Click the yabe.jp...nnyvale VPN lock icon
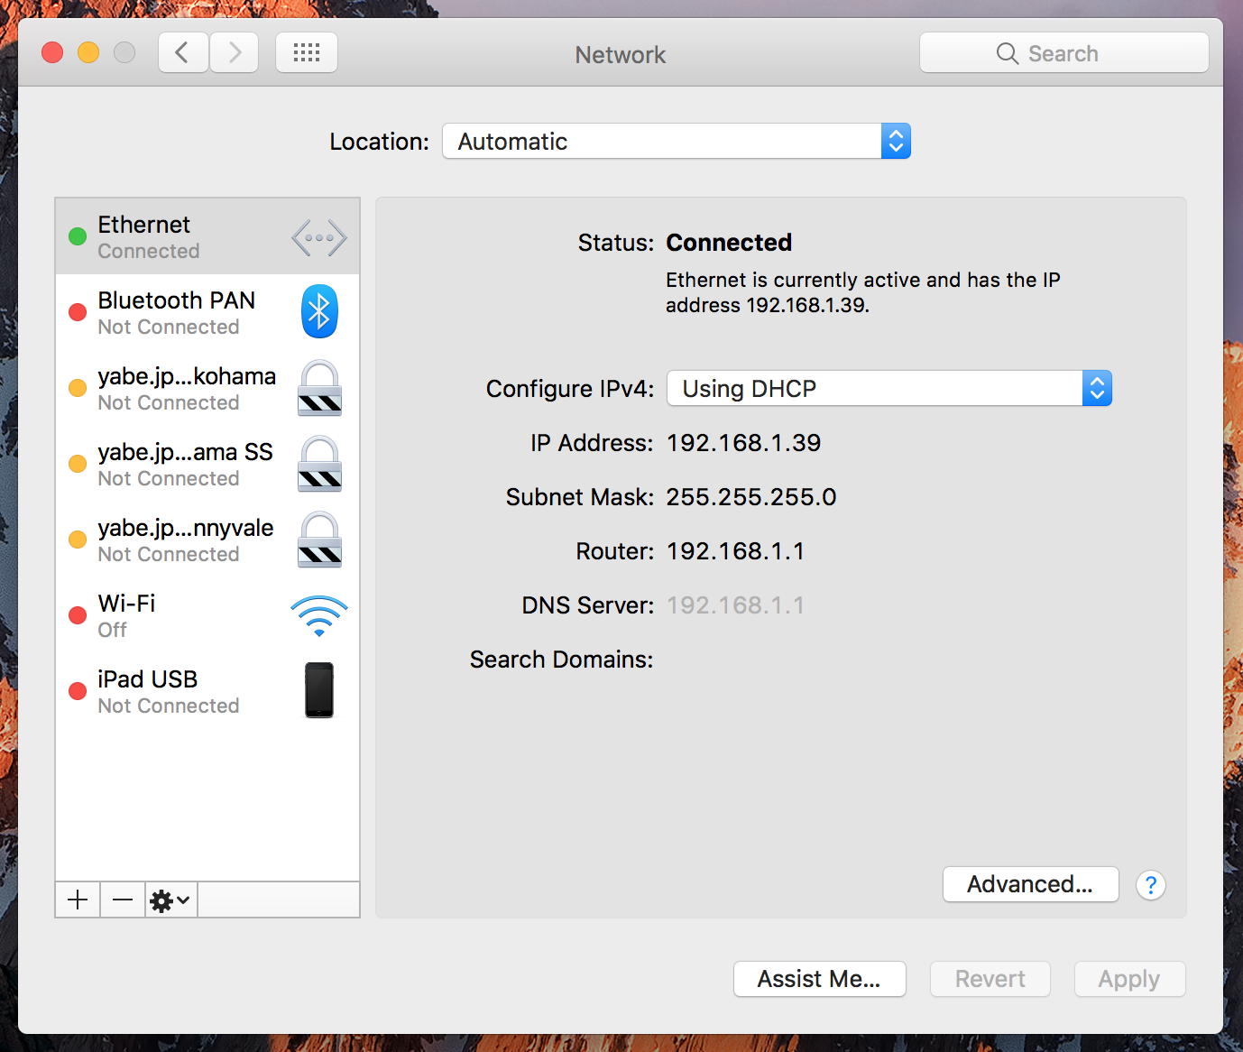The width and height of the screenshot is (1243, 1052). (x=319, y=540)
